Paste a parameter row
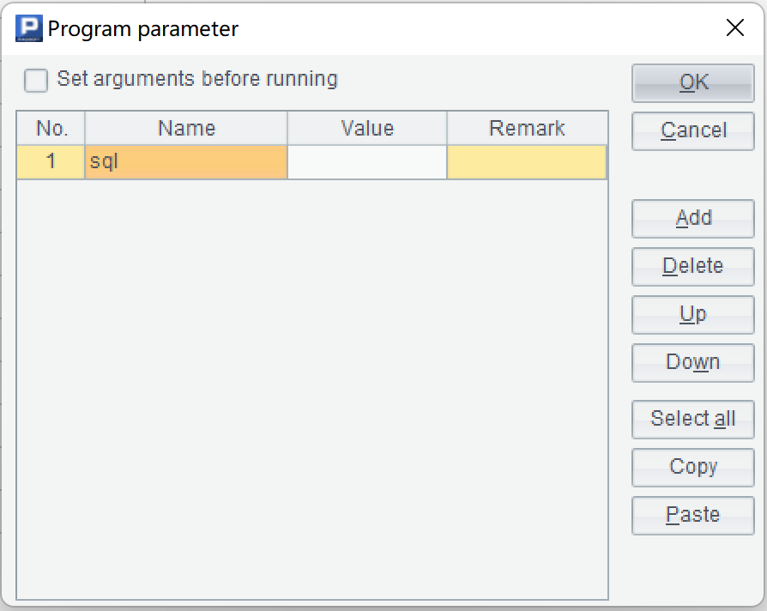767x611 pixels. click(693, 515)
